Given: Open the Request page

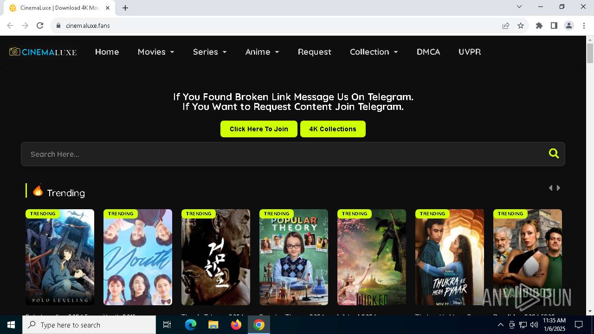Looking at the screenshot, I should coord(315,51).
